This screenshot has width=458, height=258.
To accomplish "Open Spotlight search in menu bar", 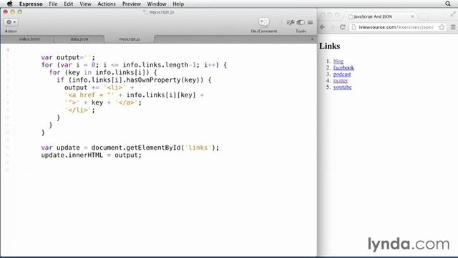I will pyautogui.click(x=448, y=4).
